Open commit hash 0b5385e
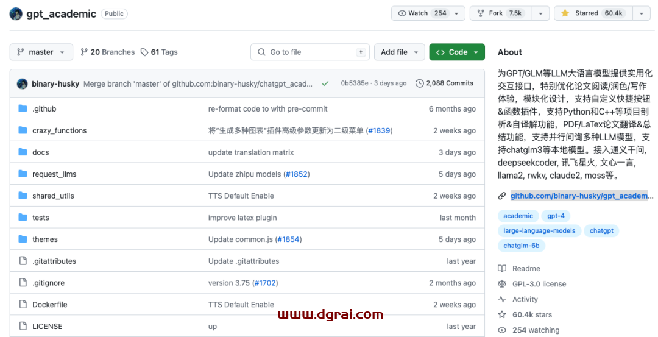 [x=355, y=83]
